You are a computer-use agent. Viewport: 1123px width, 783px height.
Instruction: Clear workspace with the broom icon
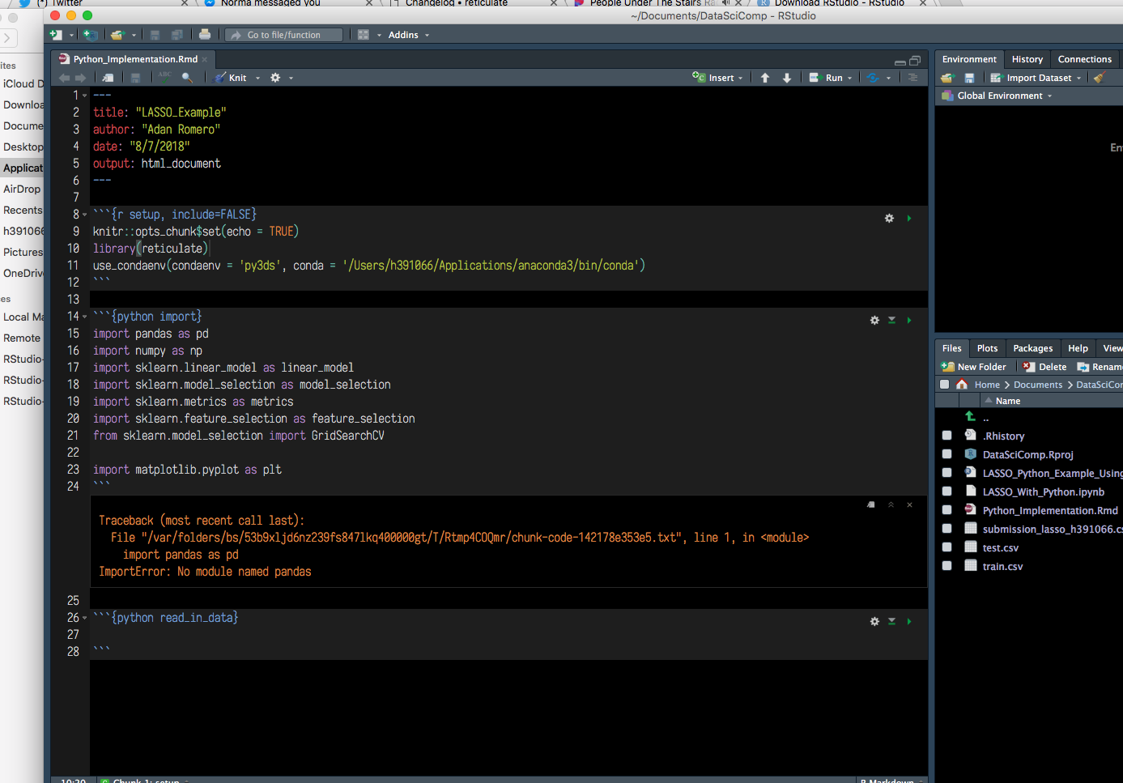coord(1099,77)
